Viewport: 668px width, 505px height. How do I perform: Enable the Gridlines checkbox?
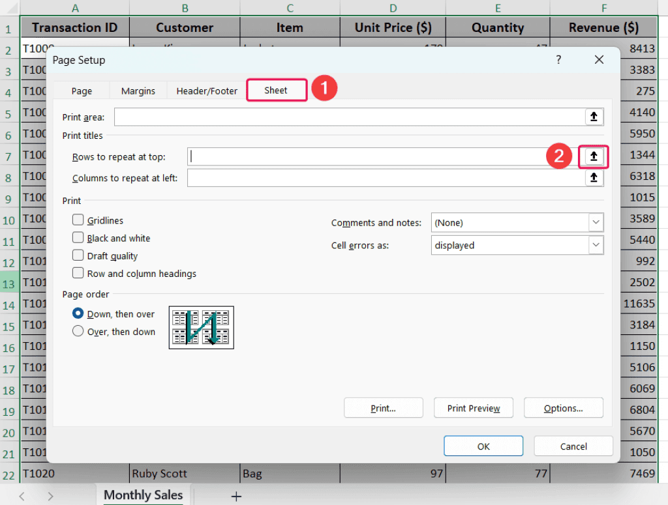tap(78, 220)
